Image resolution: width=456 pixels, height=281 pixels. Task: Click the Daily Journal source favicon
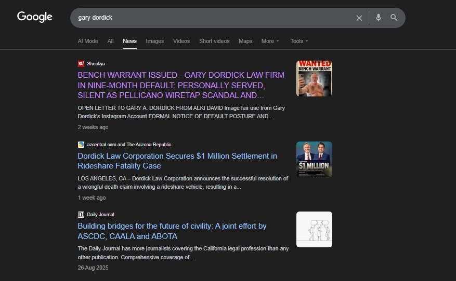[x=81, y=215]
